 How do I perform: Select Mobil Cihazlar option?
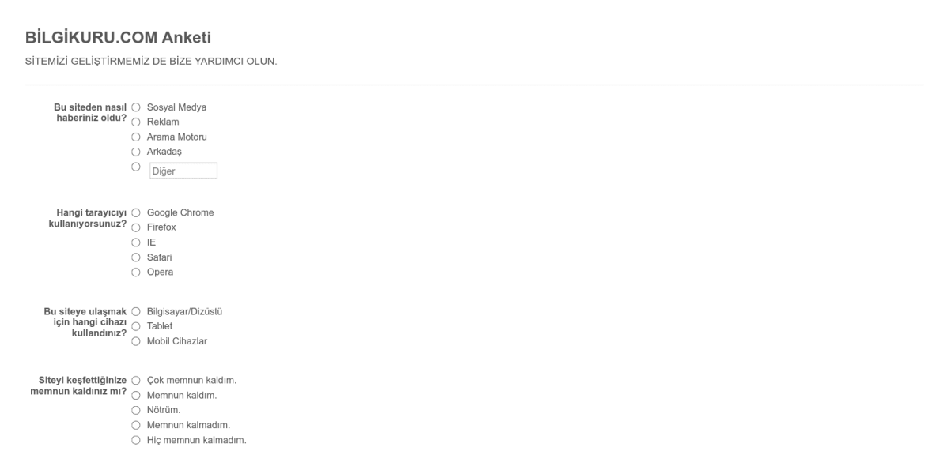pos(136,341)
